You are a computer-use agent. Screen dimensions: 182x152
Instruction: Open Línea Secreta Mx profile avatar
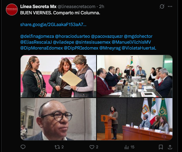pyautogui.click(x=12, y=10)
